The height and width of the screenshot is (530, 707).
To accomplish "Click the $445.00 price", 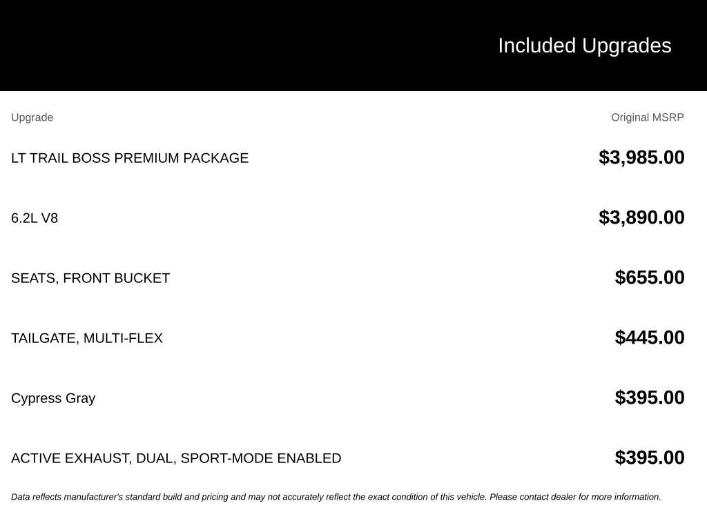I will [649, 337].
